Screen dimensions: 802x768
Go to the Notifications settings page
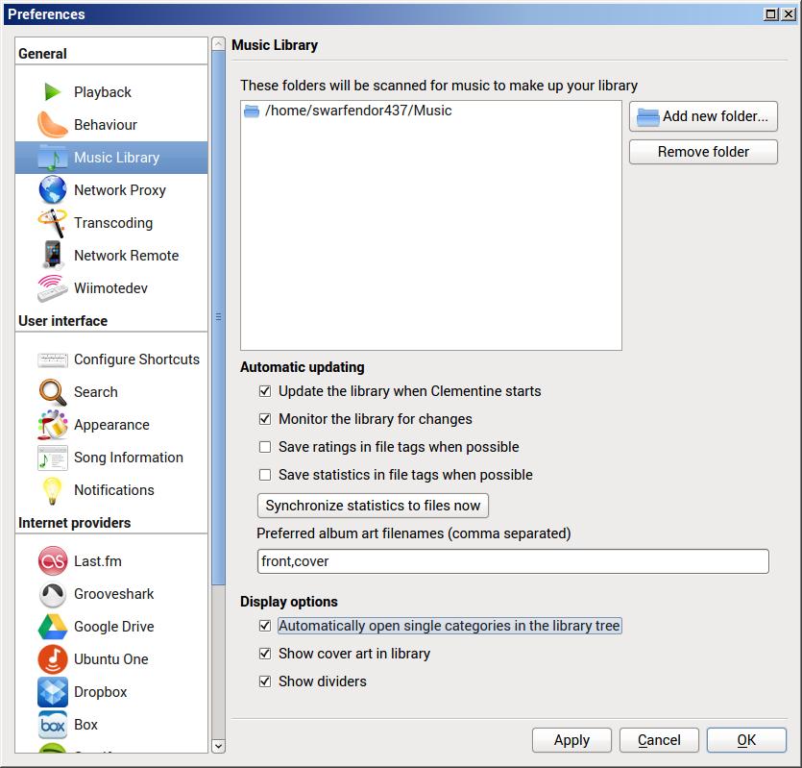[113, 490]
